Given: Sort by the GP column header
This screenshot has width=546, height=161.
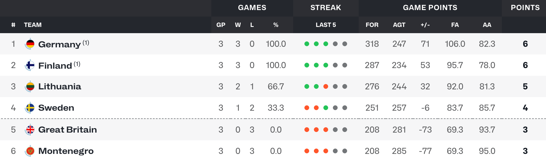Looking at the screenshot, I should pos(221,25).
